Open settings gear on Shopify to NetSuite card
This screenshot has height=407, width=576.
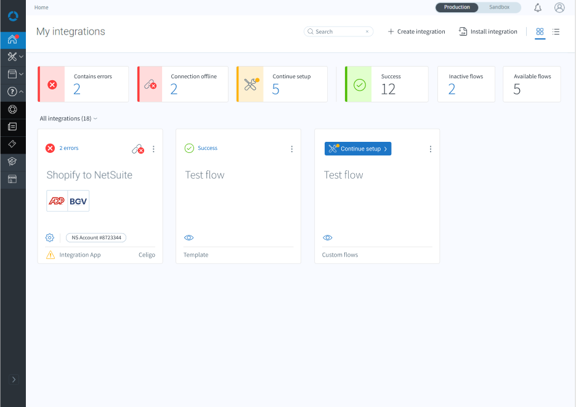click(x=50, y=237)
